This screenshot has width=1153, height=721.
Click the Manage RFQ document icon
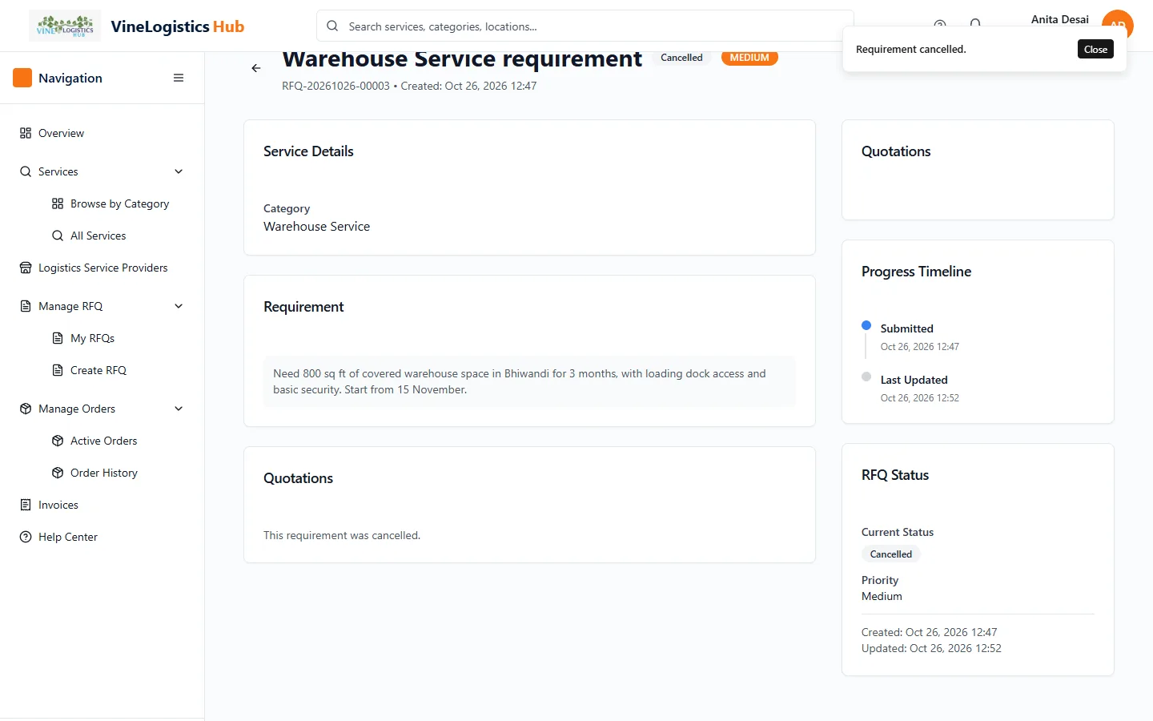click(26, 306)
